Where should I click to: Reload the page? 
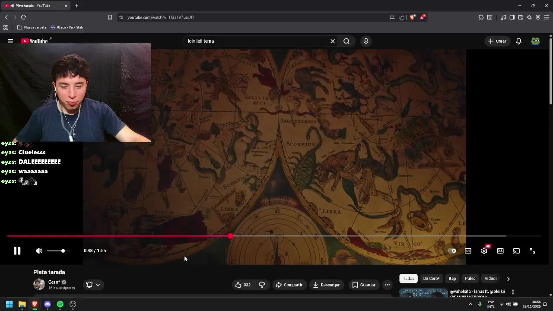23,17
